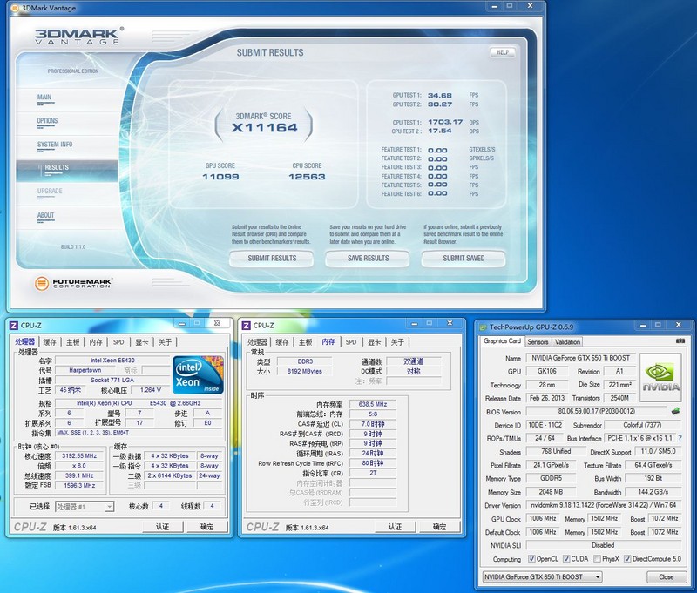Image resolution: width=697 pixels, height=593 pixels.
Task: Click the Colorful (7377) subvendor field
Action: 642,425
